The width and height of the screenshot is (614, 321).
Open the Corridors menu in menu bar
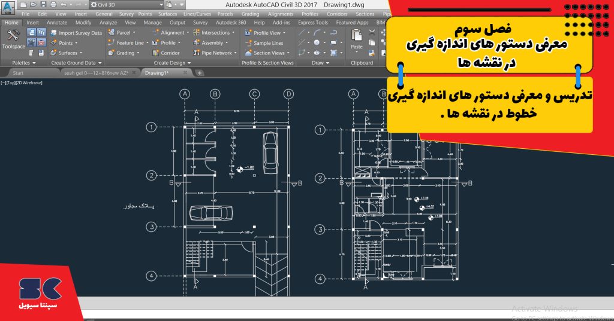337,14
